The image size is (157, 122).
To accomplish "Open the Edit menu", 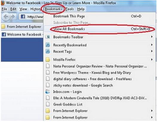I will (x=13, y=9).
